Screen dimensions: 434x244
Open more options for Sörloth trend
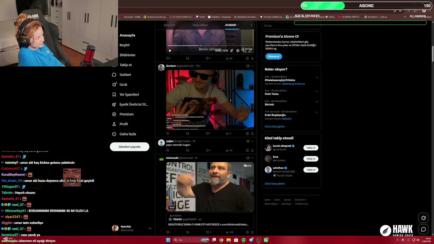click(317, 102)
